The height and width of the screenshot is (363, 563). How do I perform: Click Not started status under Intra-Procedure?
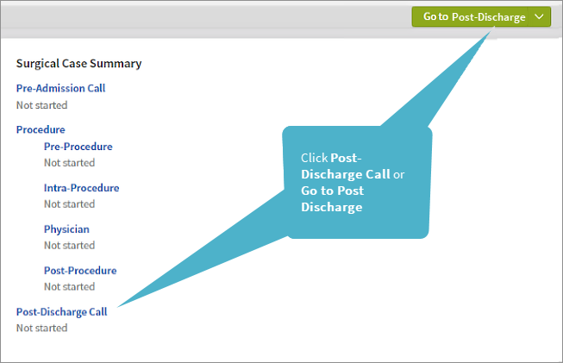pos(69,204)
